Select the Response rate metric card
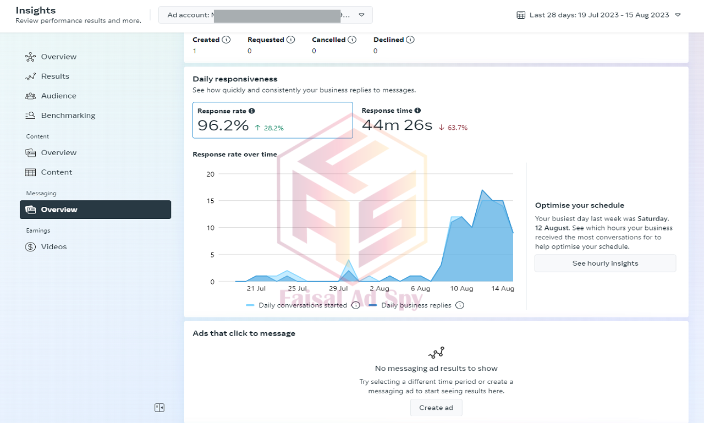Viewport: 704px width, 423px height. point(272,120)
